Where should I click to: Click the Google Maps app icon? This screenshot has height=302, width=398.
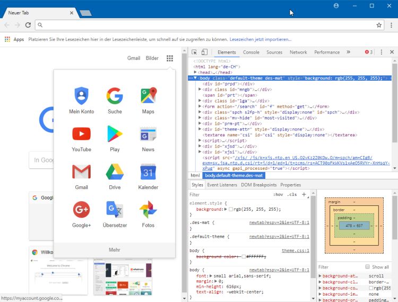click(x=148, y=100)
